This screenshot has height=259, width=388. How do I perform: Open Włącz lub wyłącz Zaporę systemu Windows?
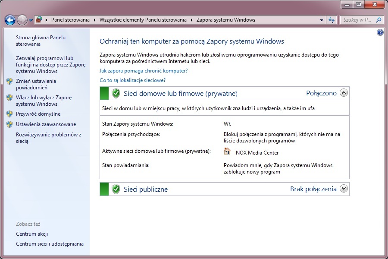(44, 101)
